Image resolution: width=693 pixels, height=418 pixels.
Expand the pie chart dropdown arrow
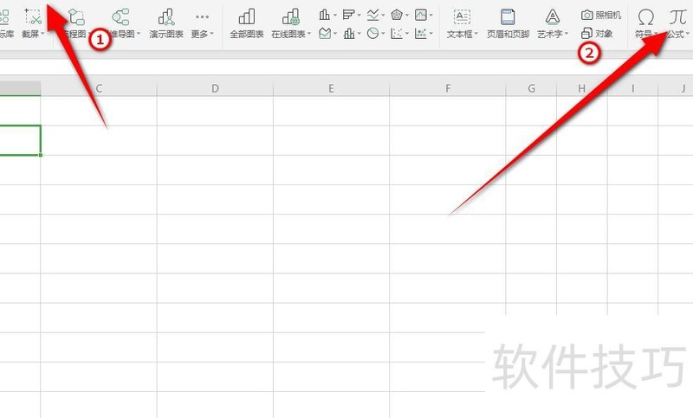(x=383, y=34)
